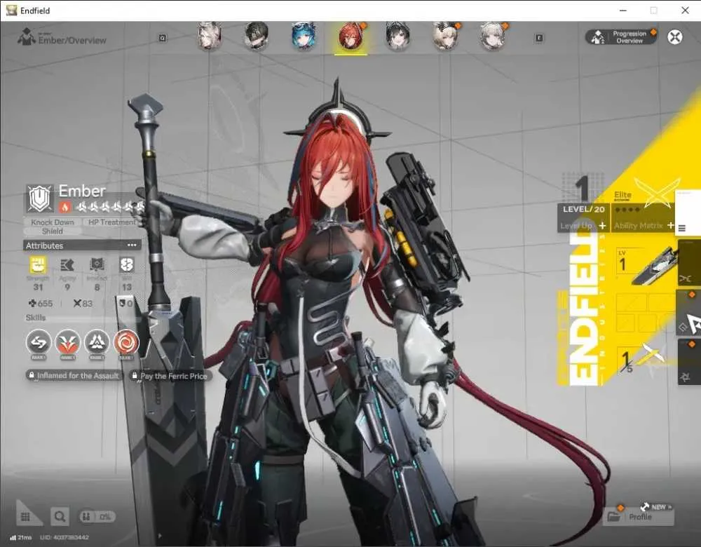Image resolution: width=701 pixels, height=547 pixels.
Task: Click the fire element icon under Ember
Action: pyautogui.click(x=64, y=207)
